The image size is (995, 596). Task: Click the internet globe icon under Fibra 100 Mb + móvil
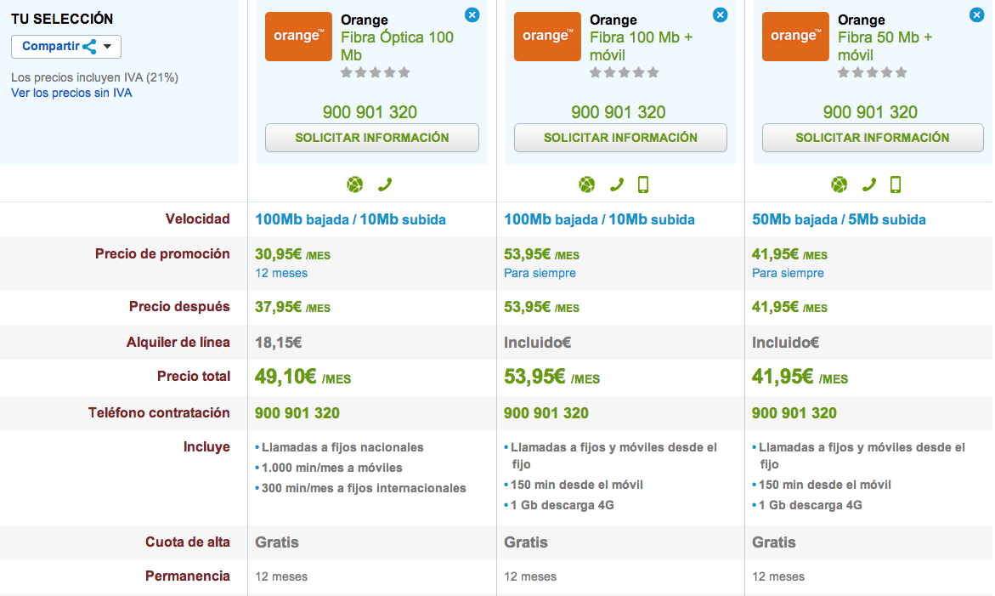pyautogui.click(x=587, y=184)
